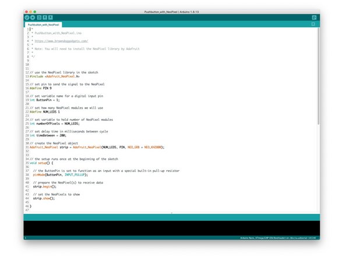The image size is (345, 258).
Task: Open a sketch with the Open icon
Action: (x=45, y=17)
